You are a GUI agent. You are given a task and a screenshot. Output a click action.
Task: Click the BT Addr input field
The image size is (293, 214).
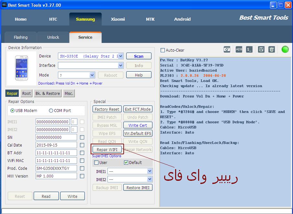pyautogui.click(x=56, y=153)
